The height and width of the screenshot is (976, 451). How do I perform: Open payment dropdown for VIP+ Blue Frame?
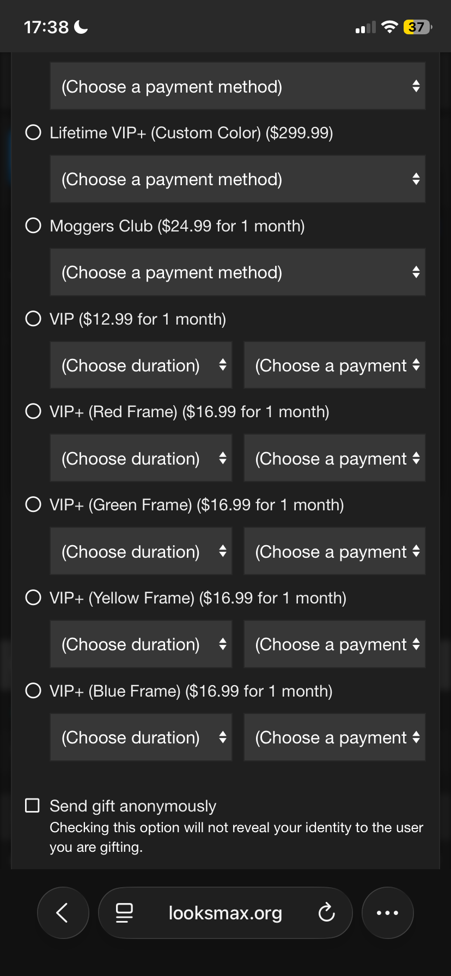coord(334,737)
